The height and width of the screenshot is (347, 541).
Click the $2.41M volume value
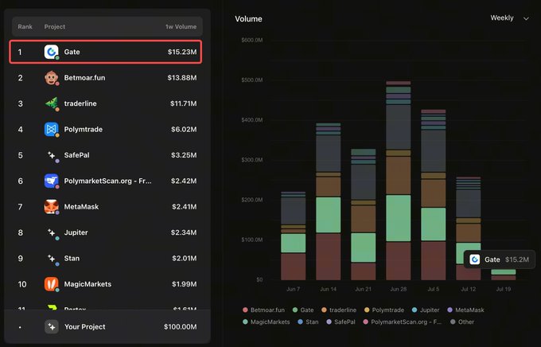185,207
